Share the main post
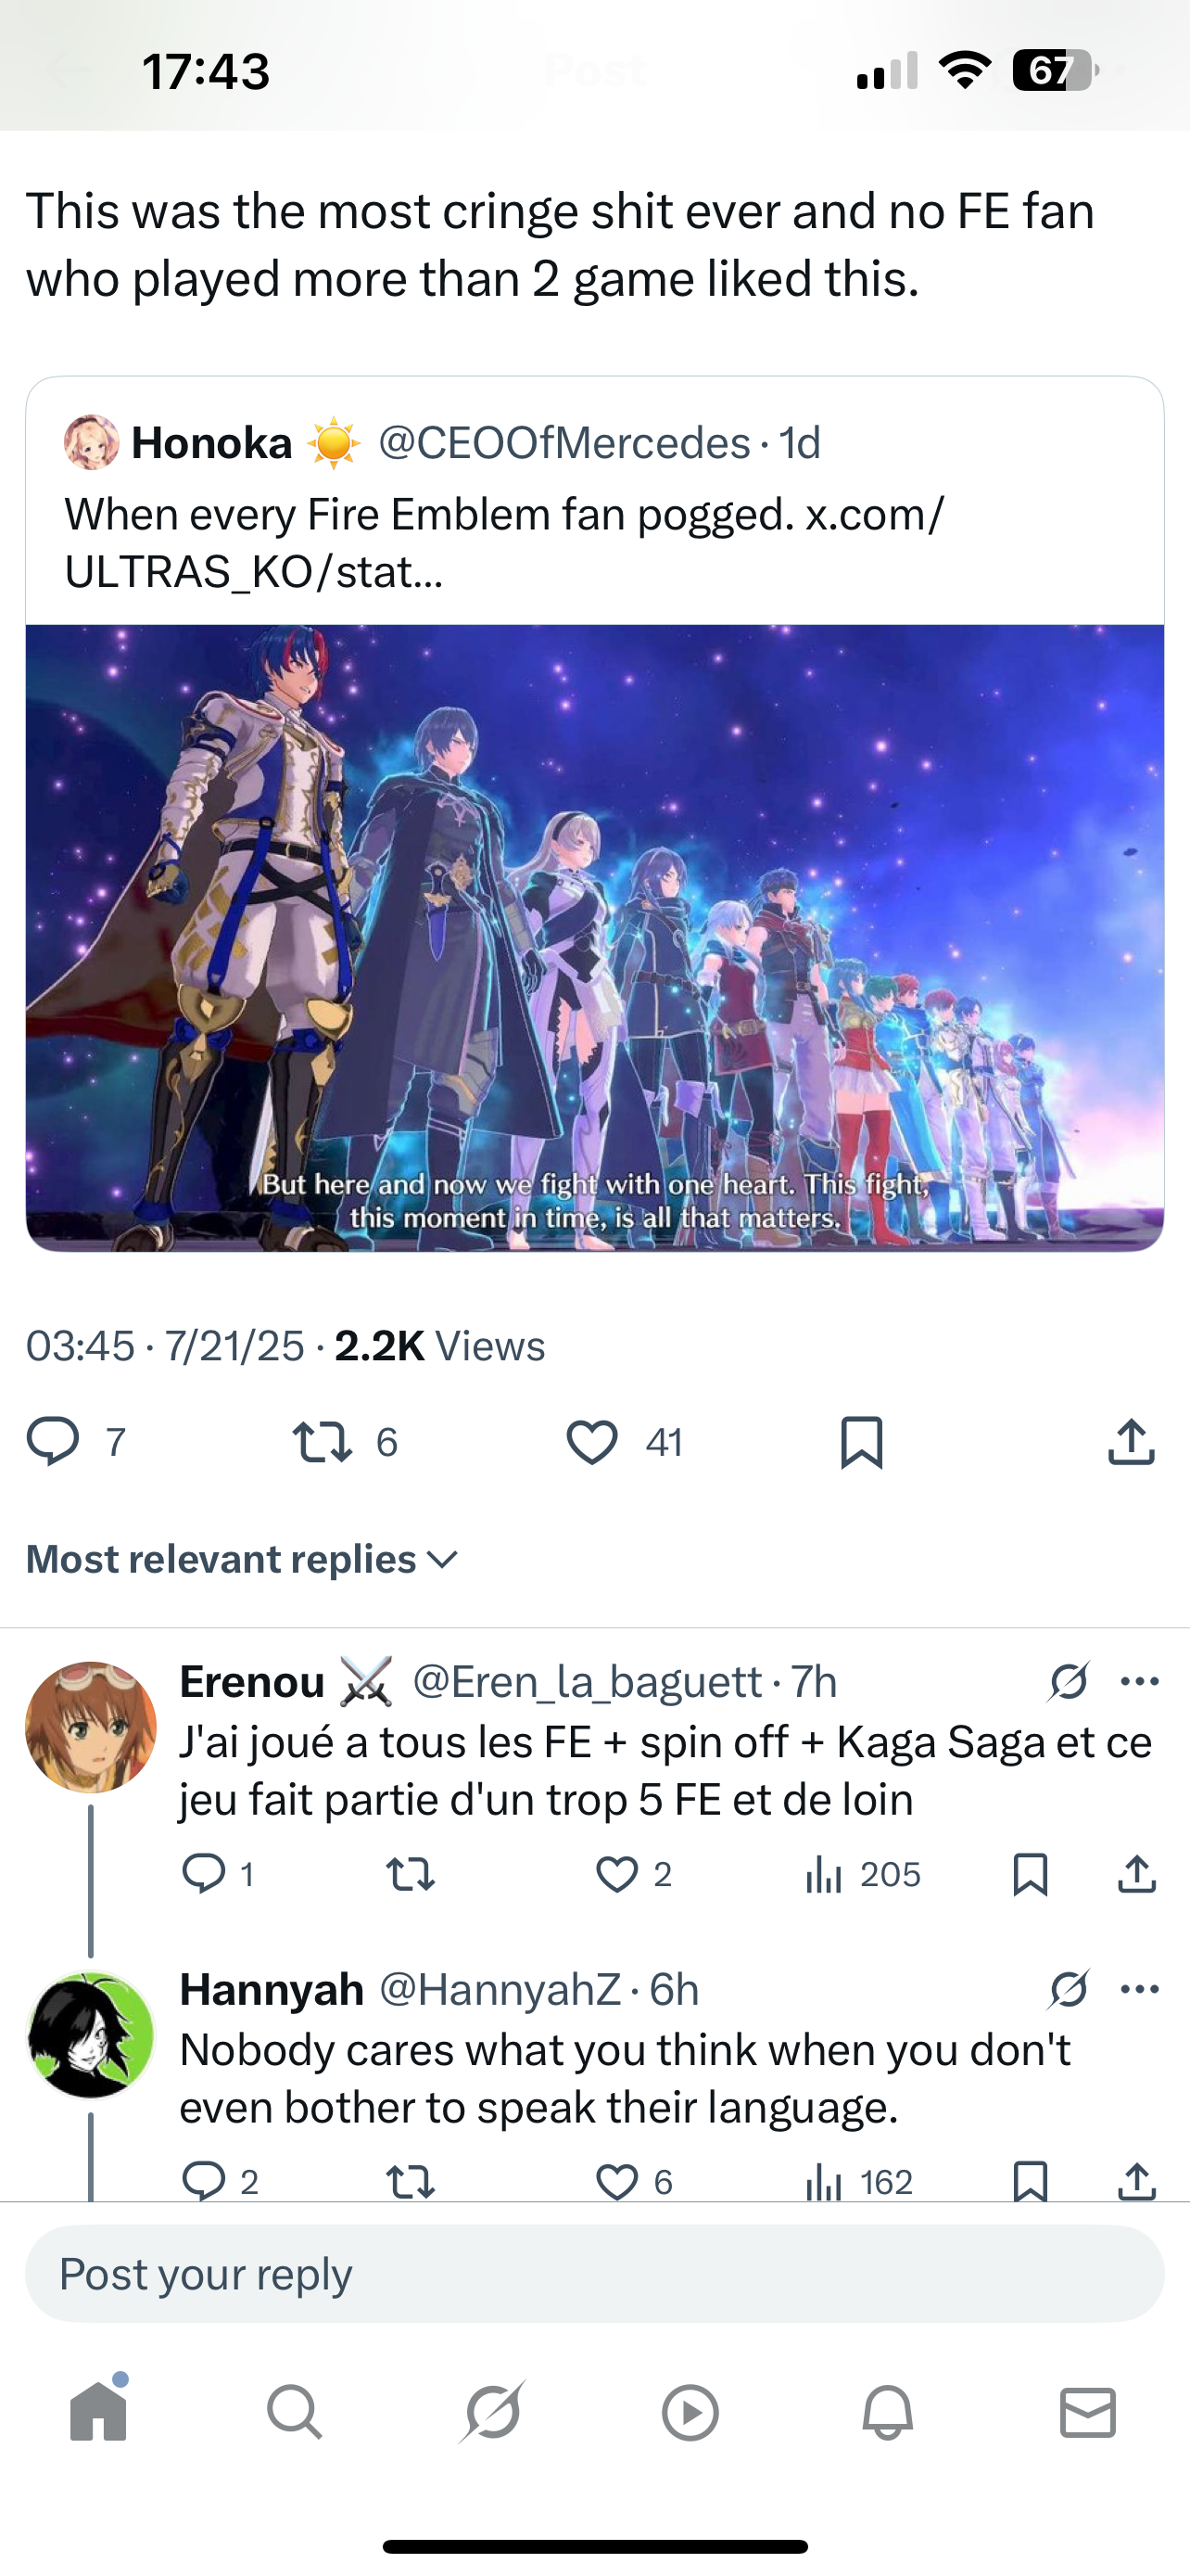 click(1131, 1442)
